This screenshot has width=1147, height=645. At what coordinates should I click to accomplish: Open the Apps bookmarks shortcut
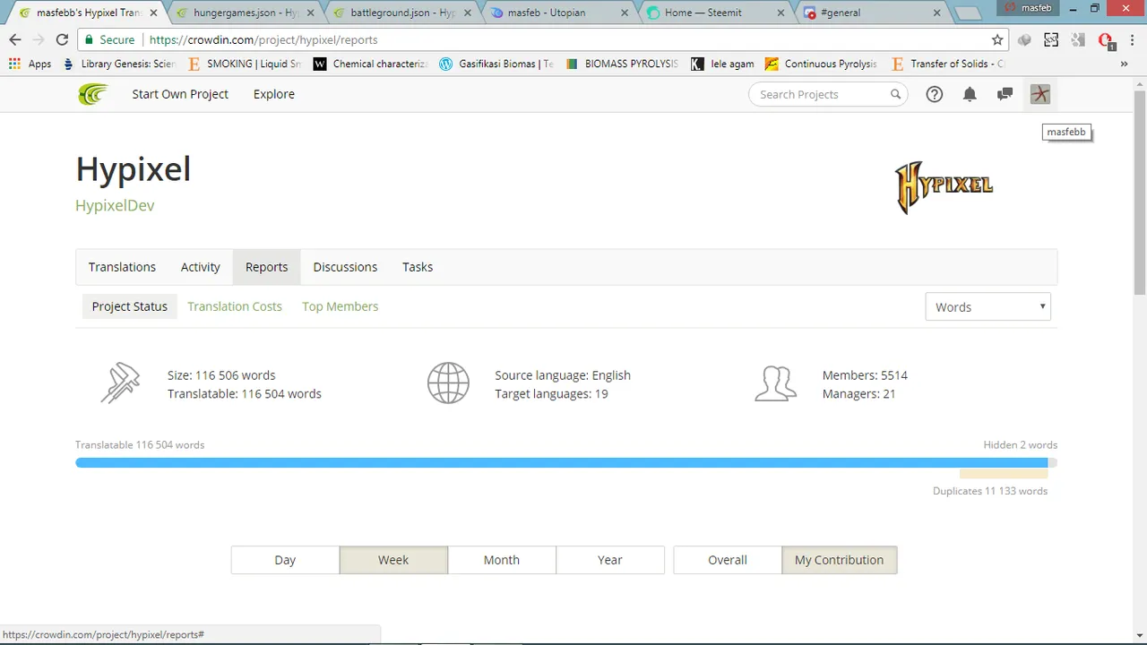[30, 64]
